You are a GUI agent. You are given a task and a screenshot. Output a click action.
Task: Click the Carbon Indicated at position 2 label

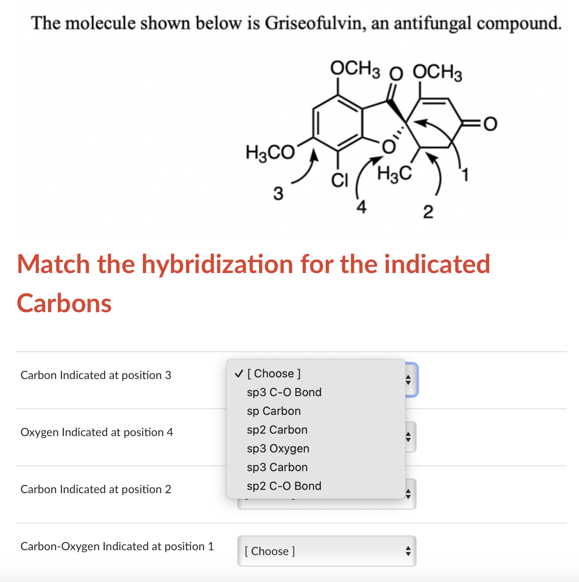(x=96, y=489)
